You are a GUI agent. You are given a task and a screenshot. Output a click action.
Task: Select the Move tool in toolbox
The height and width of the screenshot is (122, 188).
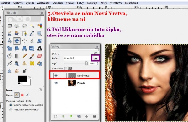point(17,41)
